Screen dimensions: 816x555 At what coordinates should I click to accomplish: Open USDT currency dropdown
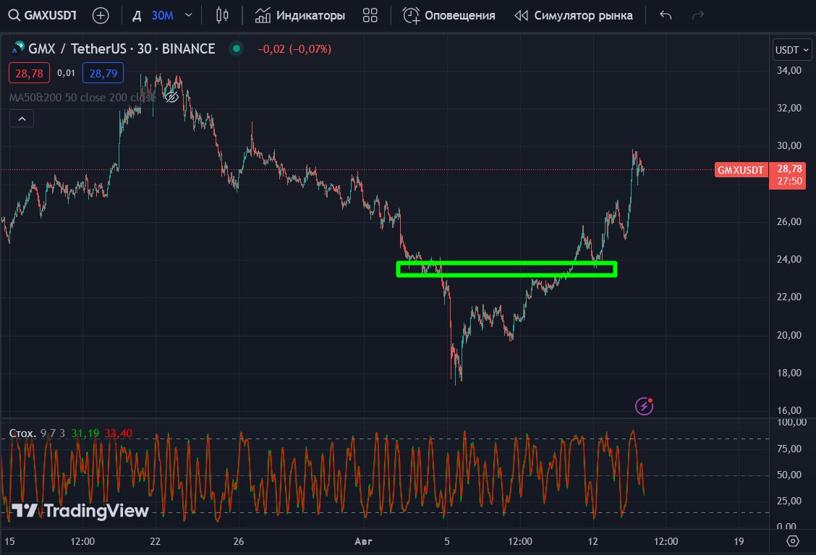[x=792, y=50]
